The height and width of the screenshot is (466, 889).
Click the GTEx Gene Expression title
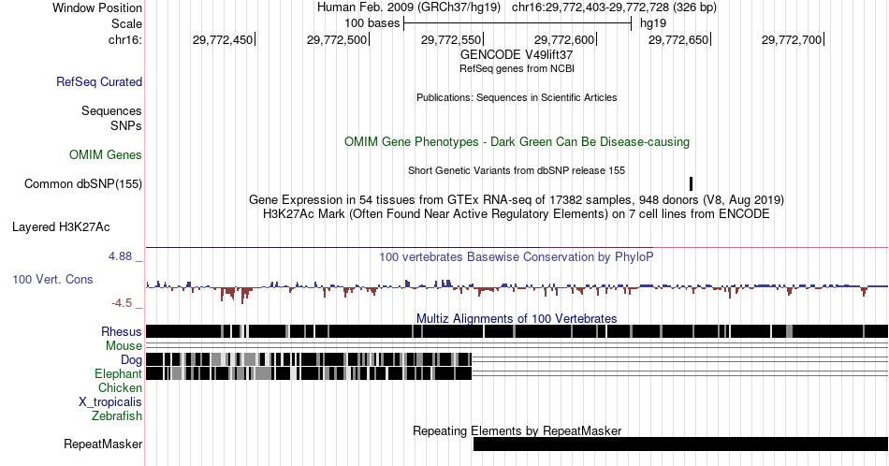tap(517, 199)
